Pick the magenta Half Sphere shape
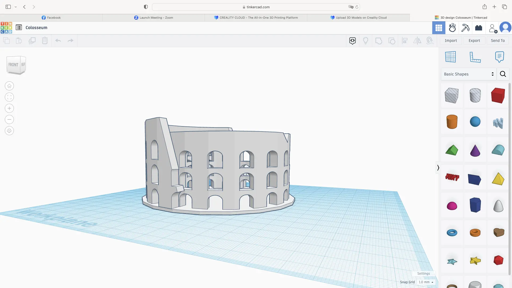512x288 pixels. 452,206
